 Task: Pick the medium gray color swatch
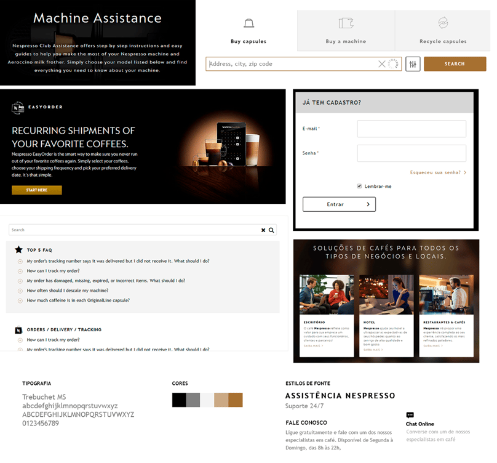coord(193,400)
